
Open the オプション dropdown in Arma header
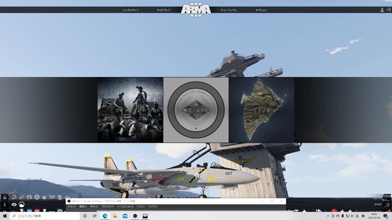pos(262,10)
